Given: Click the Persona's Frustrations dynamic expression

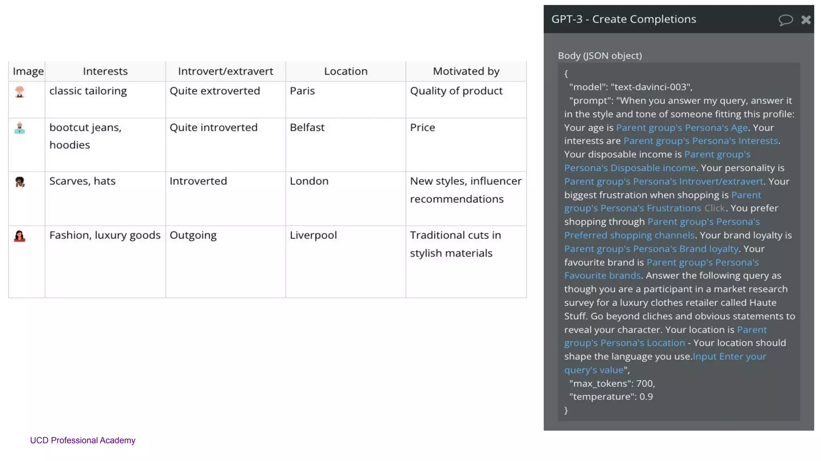Looking at the screenshot, I should tap(633, 208).
